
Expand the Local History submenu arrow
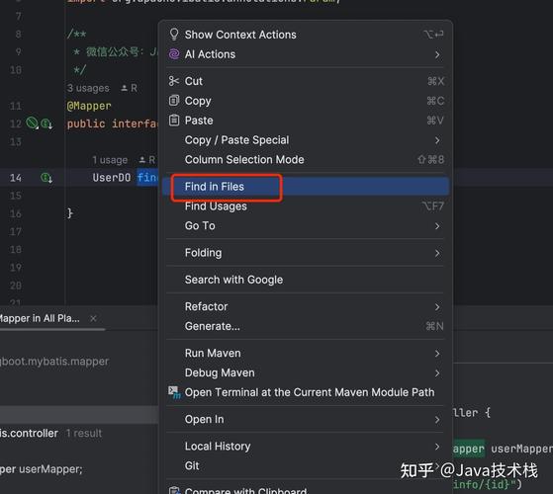(437, 447)
